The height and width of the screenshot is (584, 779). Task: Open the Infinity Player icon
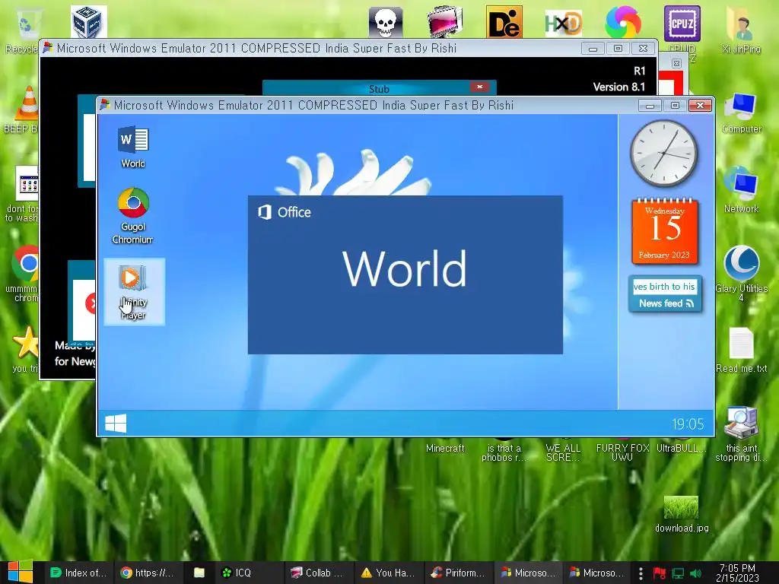tap(133, 291)
